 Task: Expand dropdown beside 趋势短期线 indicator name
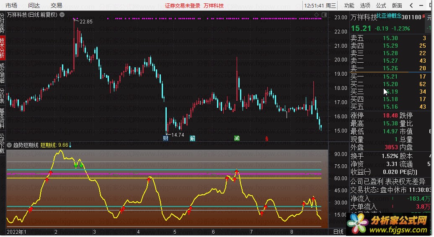point(9,145)
